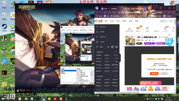Enable 视频捕捉设备 source in OBS
179x101 pixels.
pos(78,76)
